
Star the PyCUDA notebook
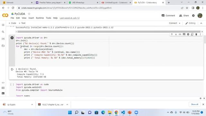point(29,14)
